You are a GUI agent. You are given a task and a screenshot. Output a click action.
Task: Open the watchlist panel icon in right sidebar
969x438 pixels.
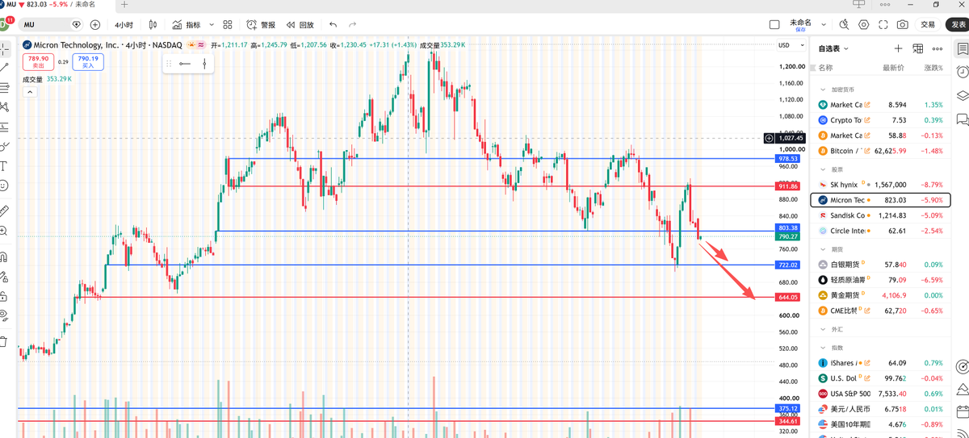(x=963, y=49)
